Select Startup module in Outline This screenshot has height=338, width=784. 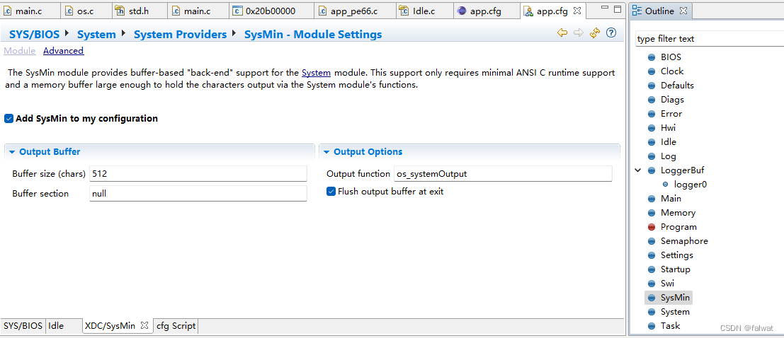tap(675, 269)
